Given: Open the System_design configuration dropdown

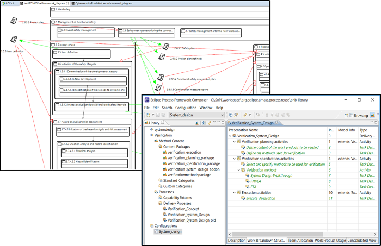Looking at the screenshot, I should tap(222, 115).
